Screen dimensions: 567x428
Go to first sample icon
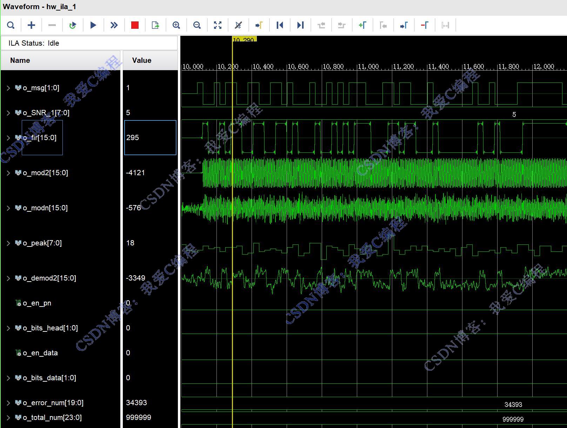280,25
